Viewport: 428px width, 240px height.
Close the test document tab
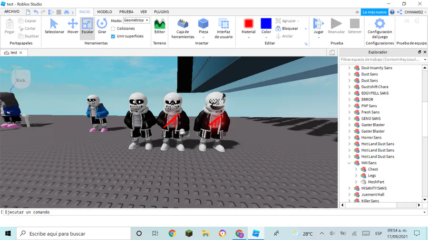[21, 53]
